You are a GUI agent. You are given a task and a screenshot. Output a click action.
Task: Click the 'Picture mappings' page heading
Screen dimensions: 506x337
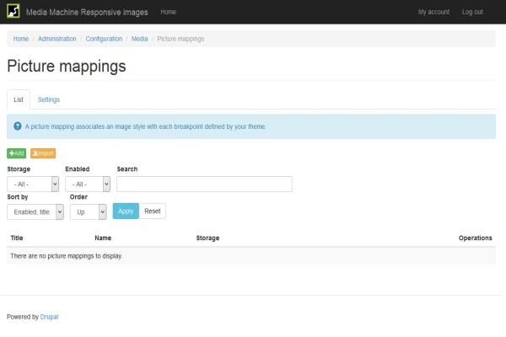click(x=67, y=67)
